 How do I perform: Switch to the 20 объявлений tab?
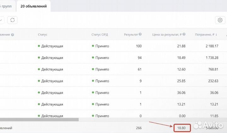point(34,6)
